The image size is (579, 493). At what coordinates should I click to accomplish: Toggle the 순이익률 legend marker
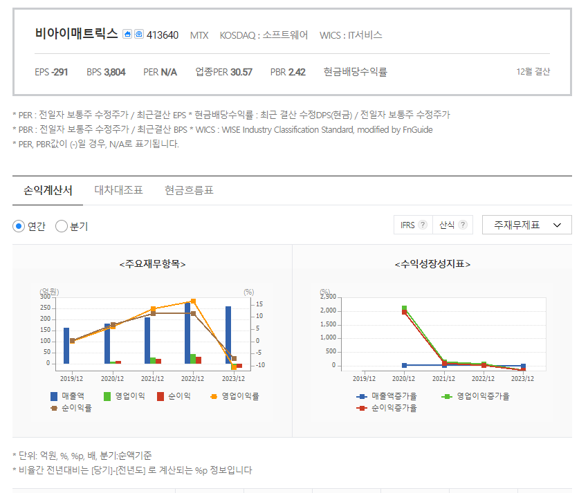[x=54, y=408]
